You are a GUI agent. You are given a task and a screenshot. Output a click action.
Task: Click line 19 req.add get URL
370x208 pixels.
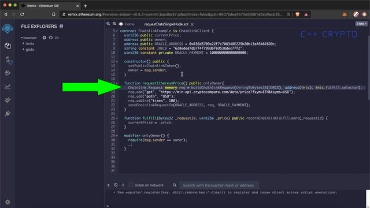[x=212, y=92]
